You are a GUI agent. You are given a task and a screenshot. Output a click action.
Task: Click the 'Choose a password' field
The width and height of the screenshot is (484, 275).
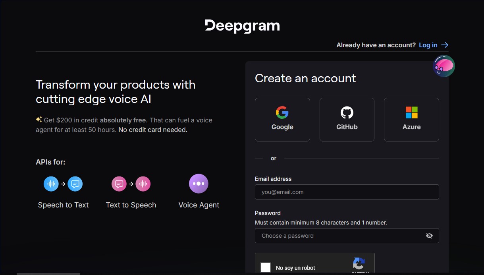[x=341, y=235]
